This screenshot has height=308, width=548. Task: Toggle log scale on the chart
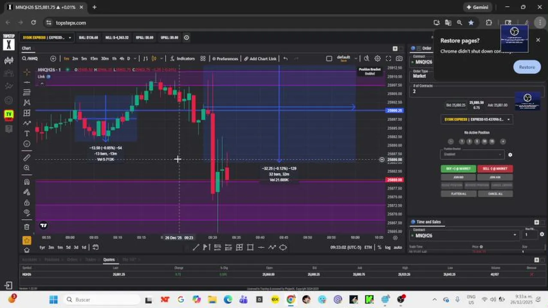(x=388, y=247)
